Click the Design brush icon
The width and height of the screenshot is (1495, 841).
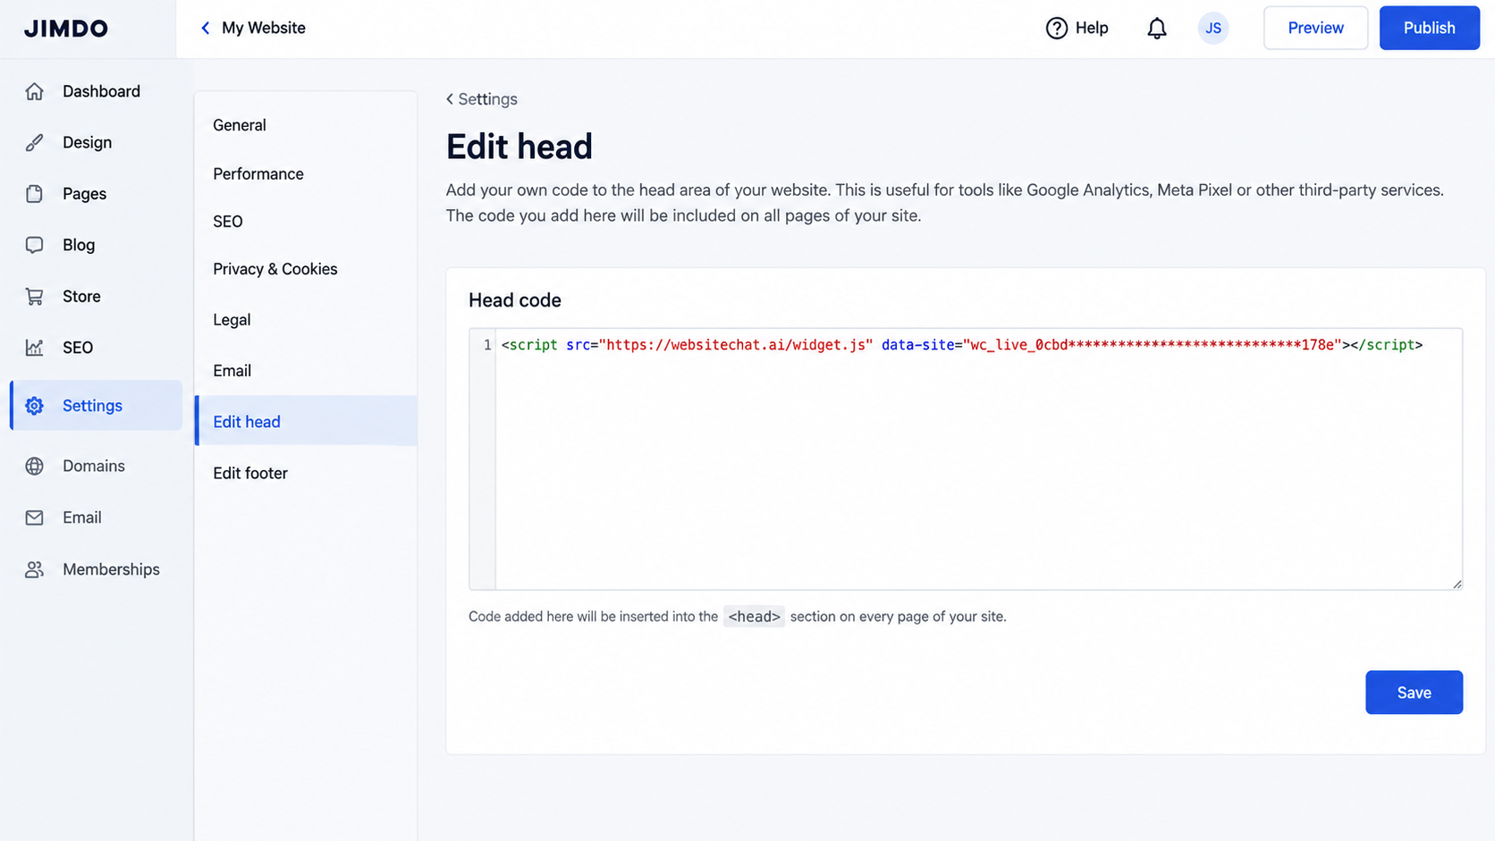click(34, 142)
